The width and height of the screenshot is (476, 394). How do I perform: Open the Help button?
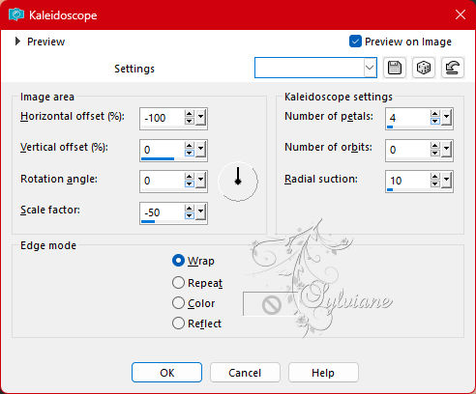point(323,373)
